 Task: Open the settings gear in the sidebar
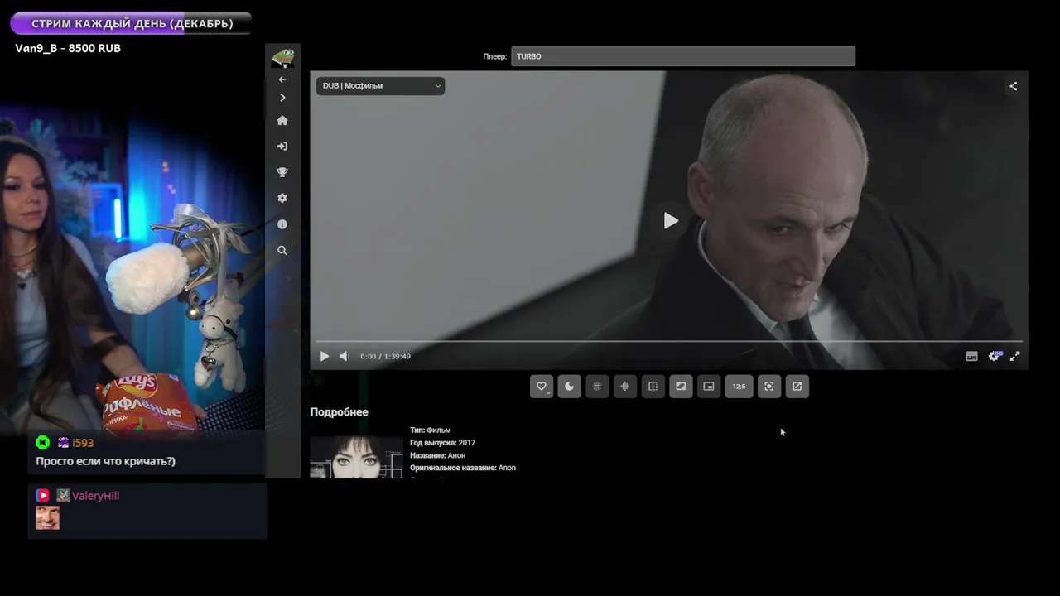coord(282,199)
